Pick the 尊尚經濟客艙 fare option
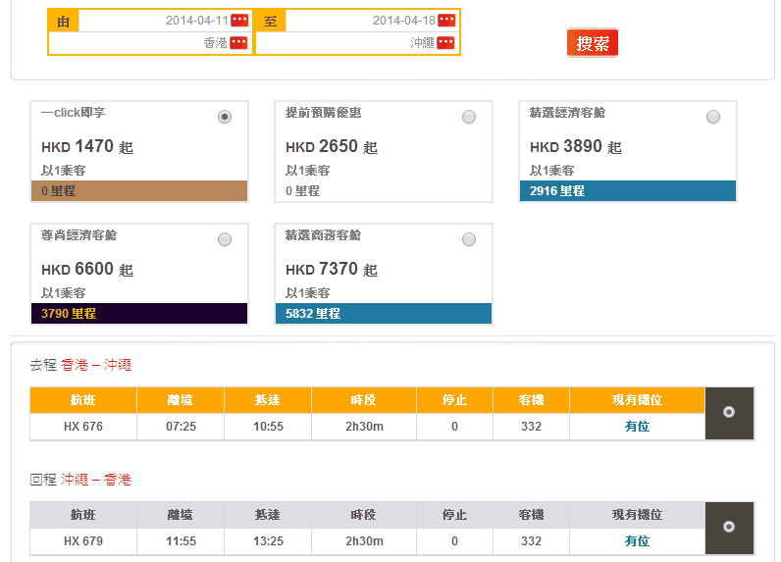This screenshot has width=781, height=562. [225, 239]
